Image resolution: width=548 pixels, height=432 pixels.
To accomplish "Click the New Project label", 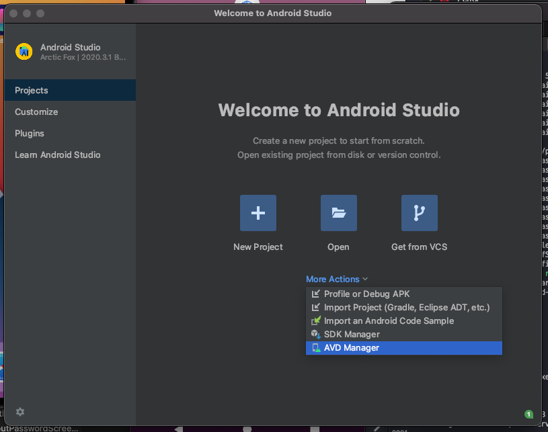I will [x=258, y=247].
